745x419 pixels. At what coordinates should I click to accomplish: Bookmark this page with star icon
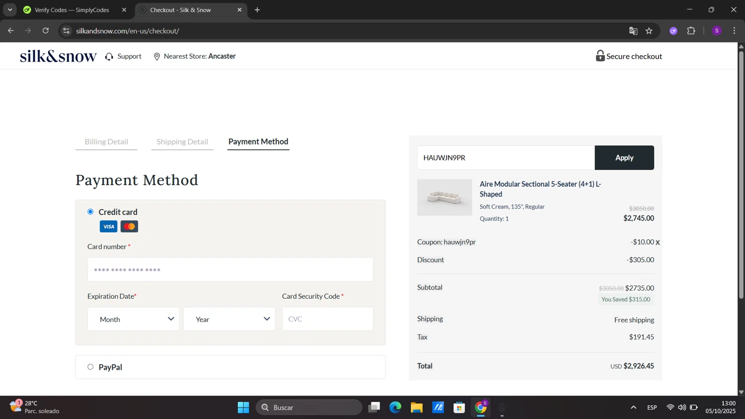coord(649,31)
